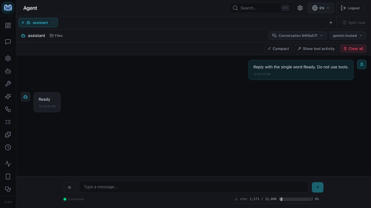Open the wrench tools icon in sidebar
The width and height of the screenshot is (371, 208).
click(x=8, y=84)
